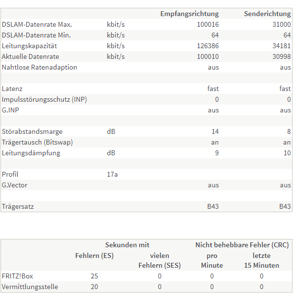Click the Aktuelle Datenrate label

(30, 56)
